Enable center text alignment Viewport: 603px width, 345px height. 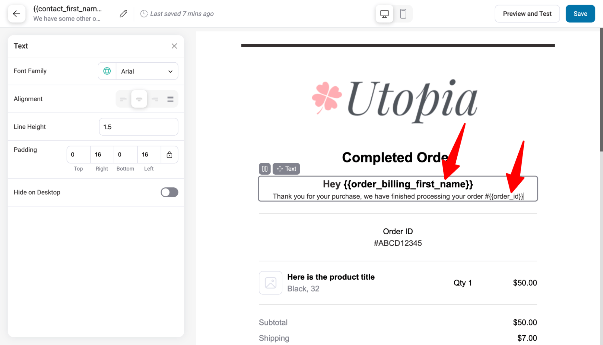(139, 99)
